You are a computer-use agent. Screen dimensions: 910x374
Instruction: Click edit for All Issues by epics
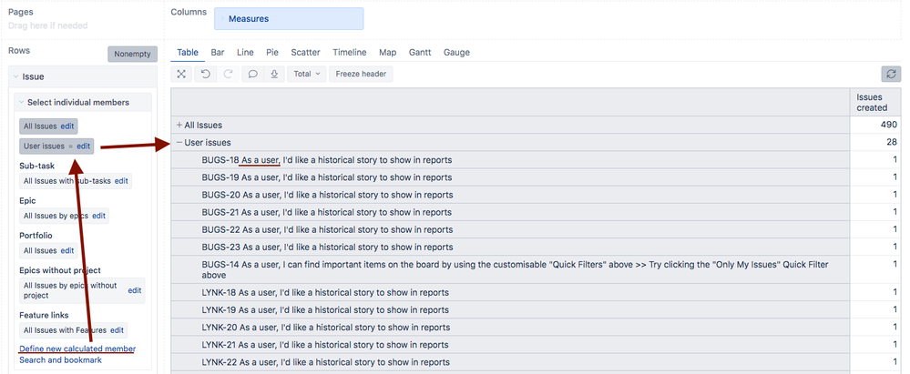coord(98,216)
